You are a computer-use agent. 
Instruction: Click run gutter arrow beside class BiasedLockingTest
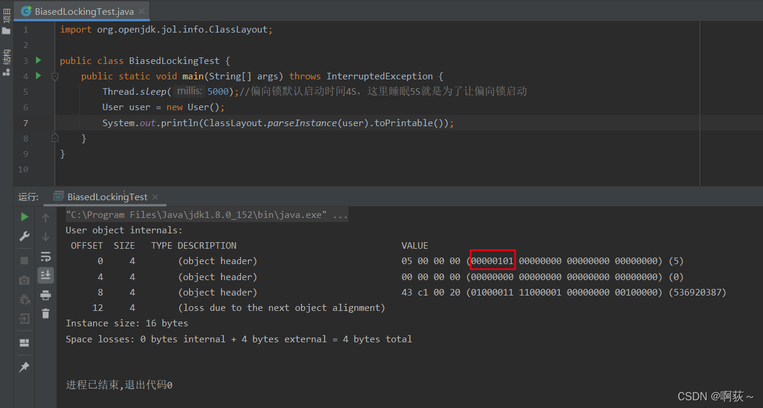tap(39, 60)
